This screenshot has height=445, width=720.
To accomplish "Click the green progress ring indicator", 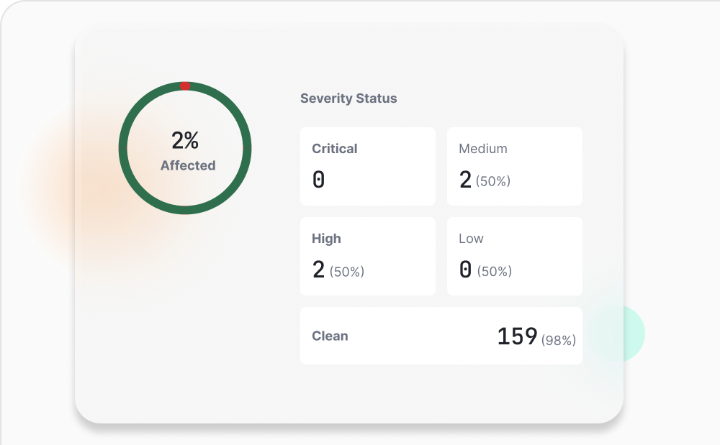I will [x=245, y=147].
